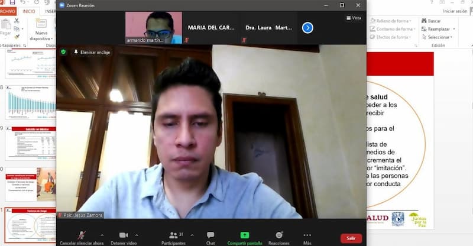Click the Nueva diapositiva slide icon
The height and width of the screenshot is (246, 473).
(x=41, y=23)
